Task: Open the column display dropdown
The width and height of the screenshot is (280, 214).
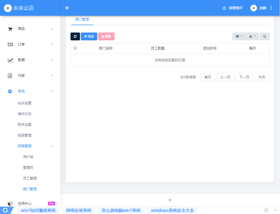Action: [239, 36]
